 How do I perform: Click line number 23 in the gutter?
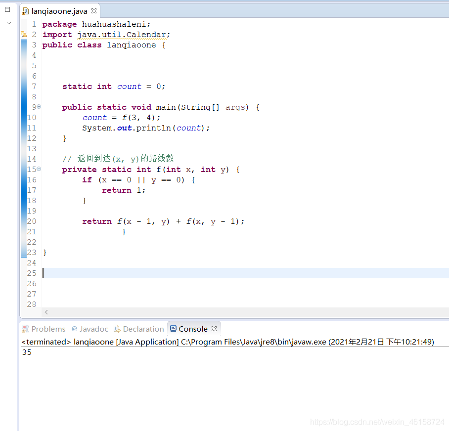(32, 253)
